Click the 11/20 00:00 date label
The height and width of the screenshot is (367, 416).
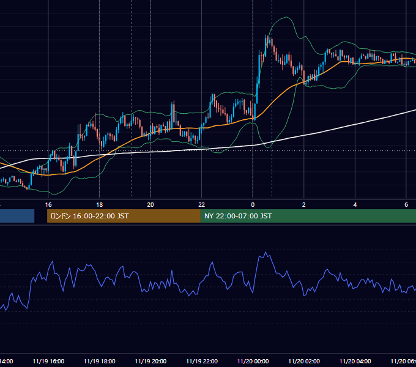(x=253, y=361)
